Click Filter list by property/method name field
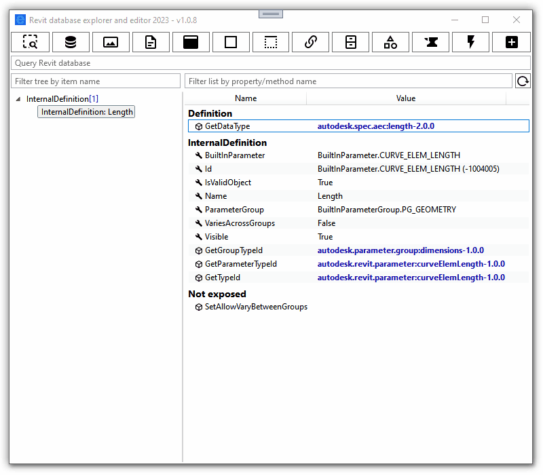Viewport: 543px width, 475px height. point(348,81)
